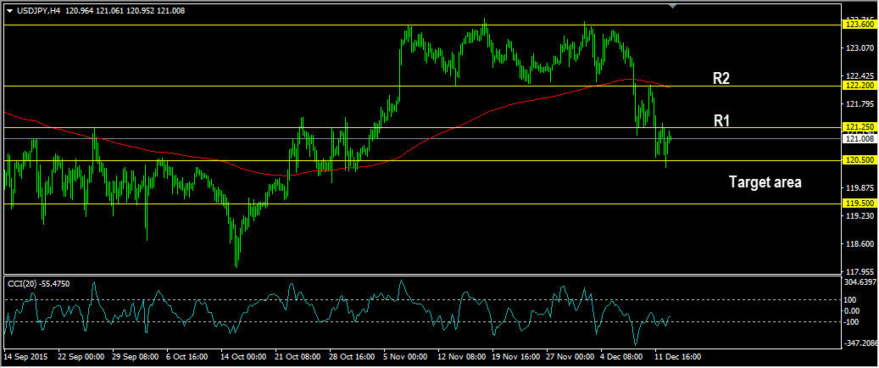Click the 123.070 price scale value
Screen dimensions: 879x368
tap(860, 49)
